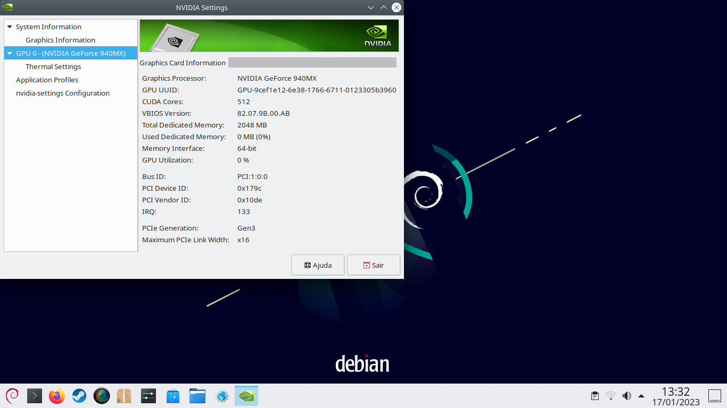Launch the Konsole terminal from the taskbar
Image resolution: width=727 pixels, height=408 pixels.
click(35, 396)
